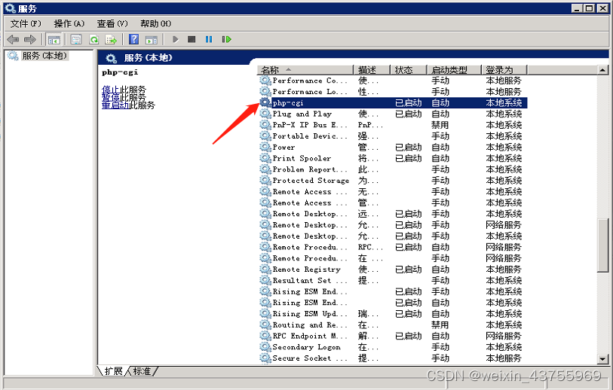The width and height of the screenshot is (613, 390).
Task: Click the Print Spooler service gear icon
Action: 265,158
